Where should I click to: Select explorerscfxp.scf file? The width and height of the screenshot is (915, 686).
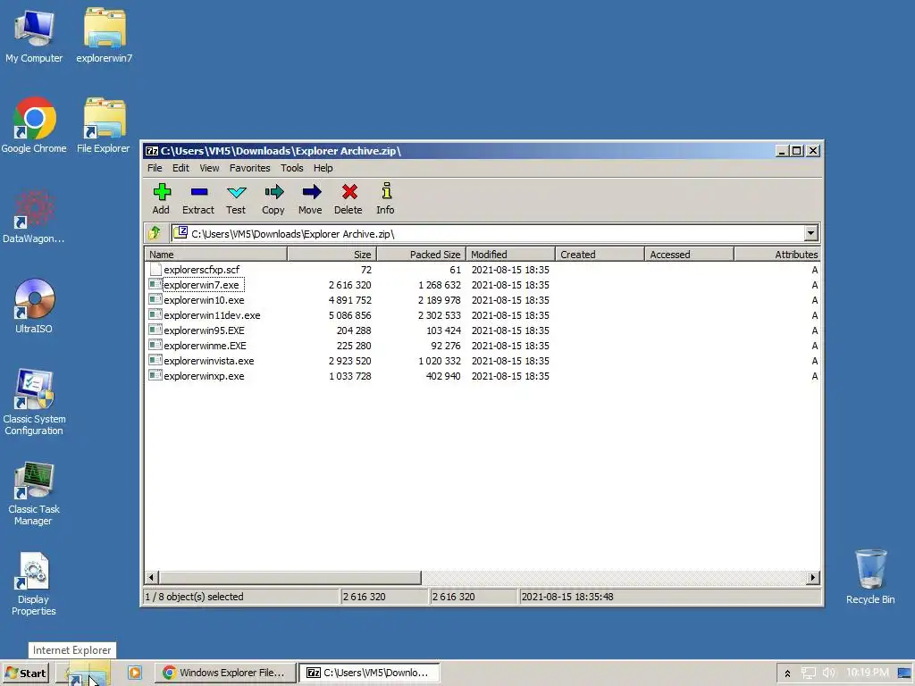point(201,270)
